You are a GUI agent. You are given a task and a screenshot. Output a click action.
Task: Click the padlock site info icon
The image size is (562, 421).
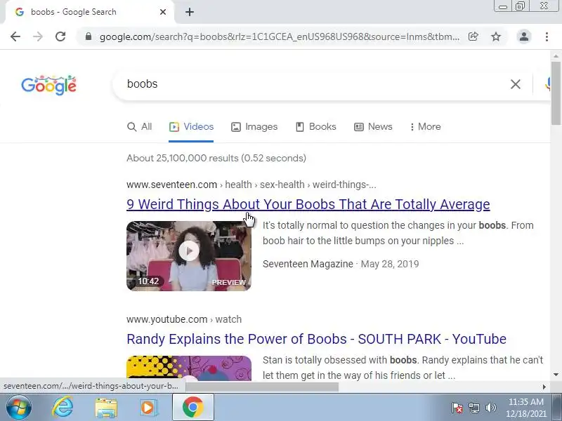tap(89, 36)
